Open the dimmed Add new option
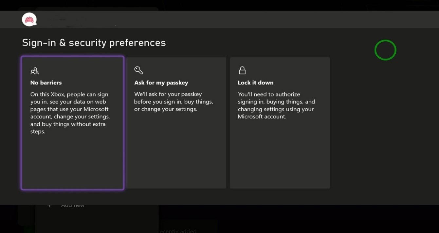 coord(73,205)
